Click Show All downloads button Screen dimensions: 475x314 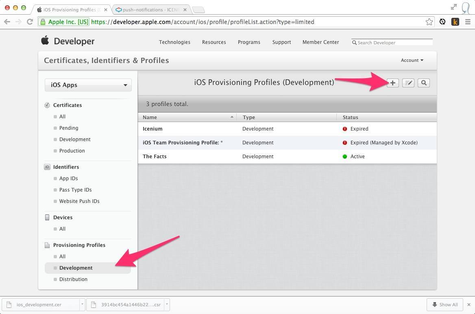tap(445, 305)
